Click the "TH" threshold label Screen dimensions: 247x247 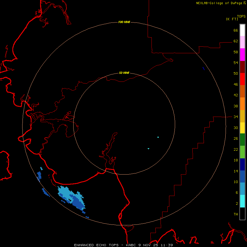click(236, 214)
